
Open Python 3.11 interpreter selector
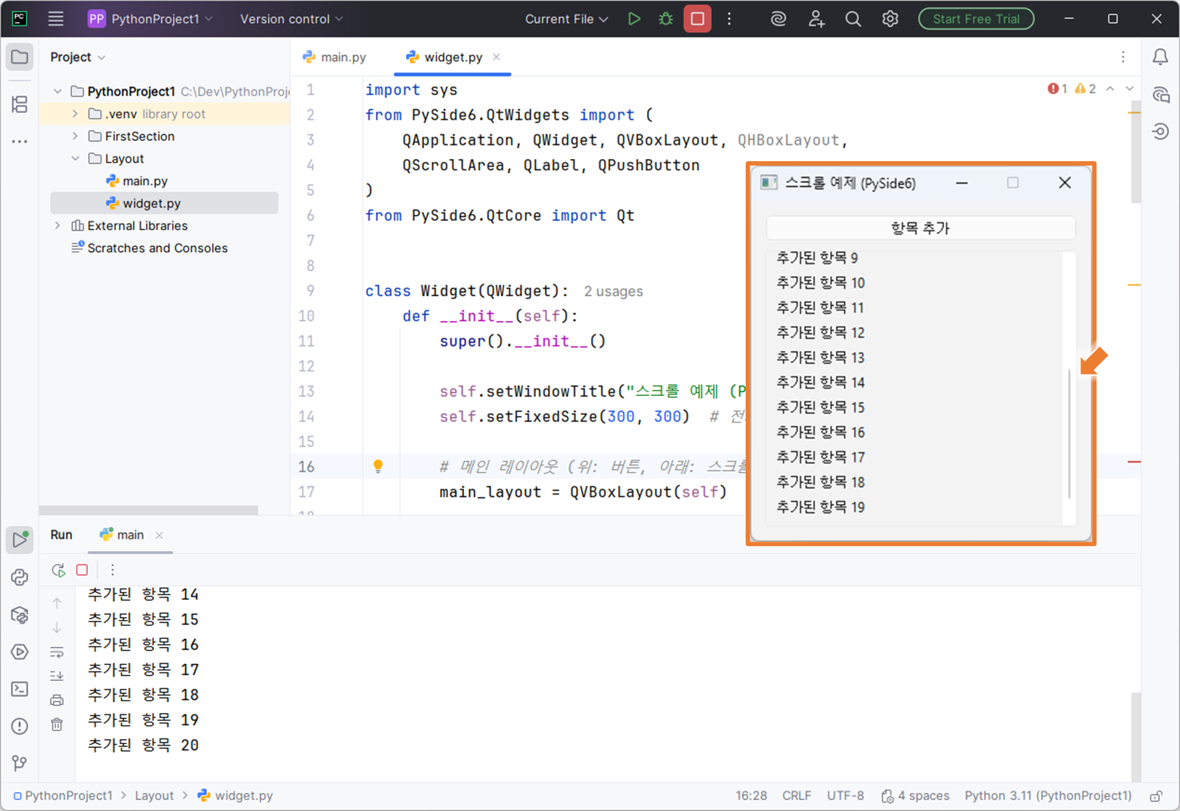point(1048,796)
